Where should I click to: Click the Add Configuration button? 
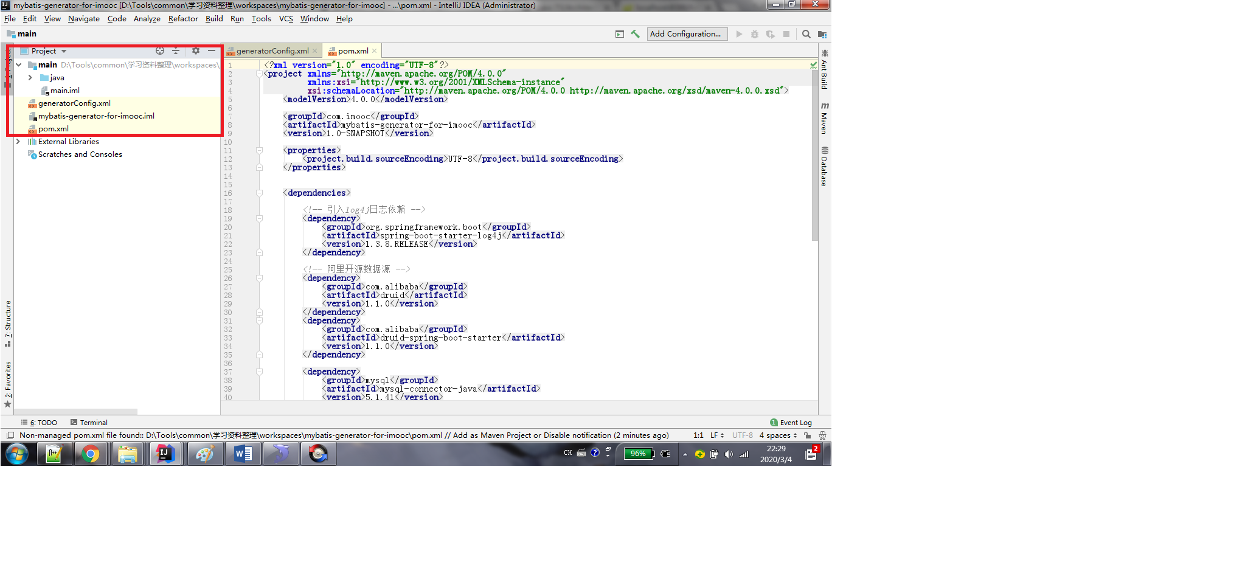tap(687, 34)
